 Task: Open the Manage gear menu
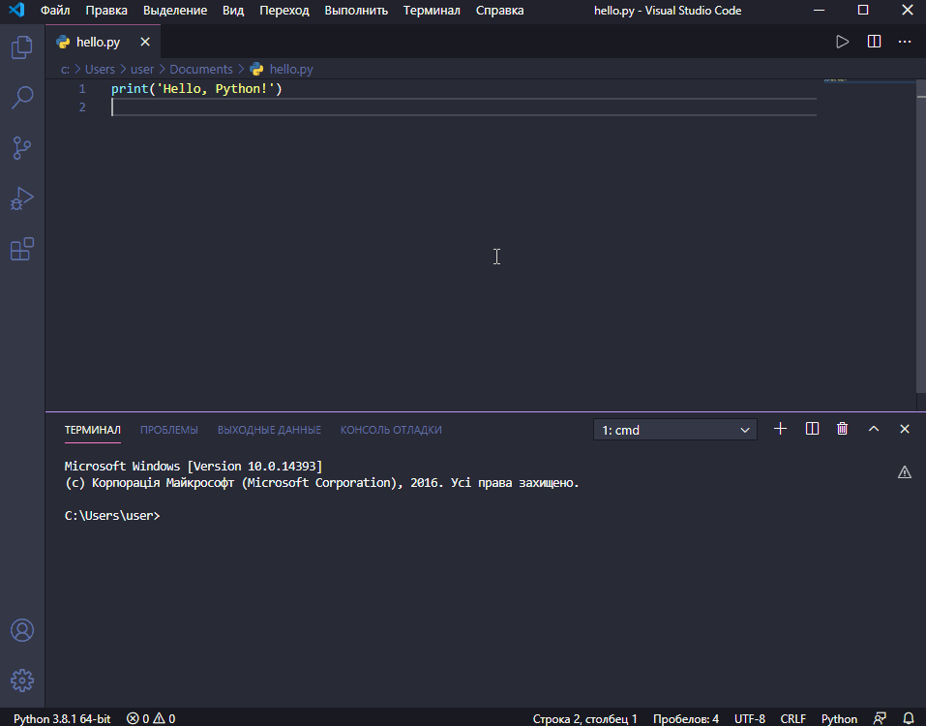[21, 680]
